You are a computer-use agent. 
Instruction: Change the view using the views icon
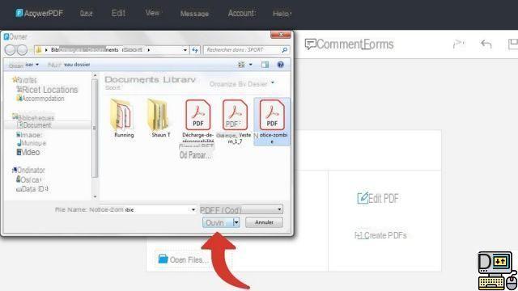(x=241, y=65)
